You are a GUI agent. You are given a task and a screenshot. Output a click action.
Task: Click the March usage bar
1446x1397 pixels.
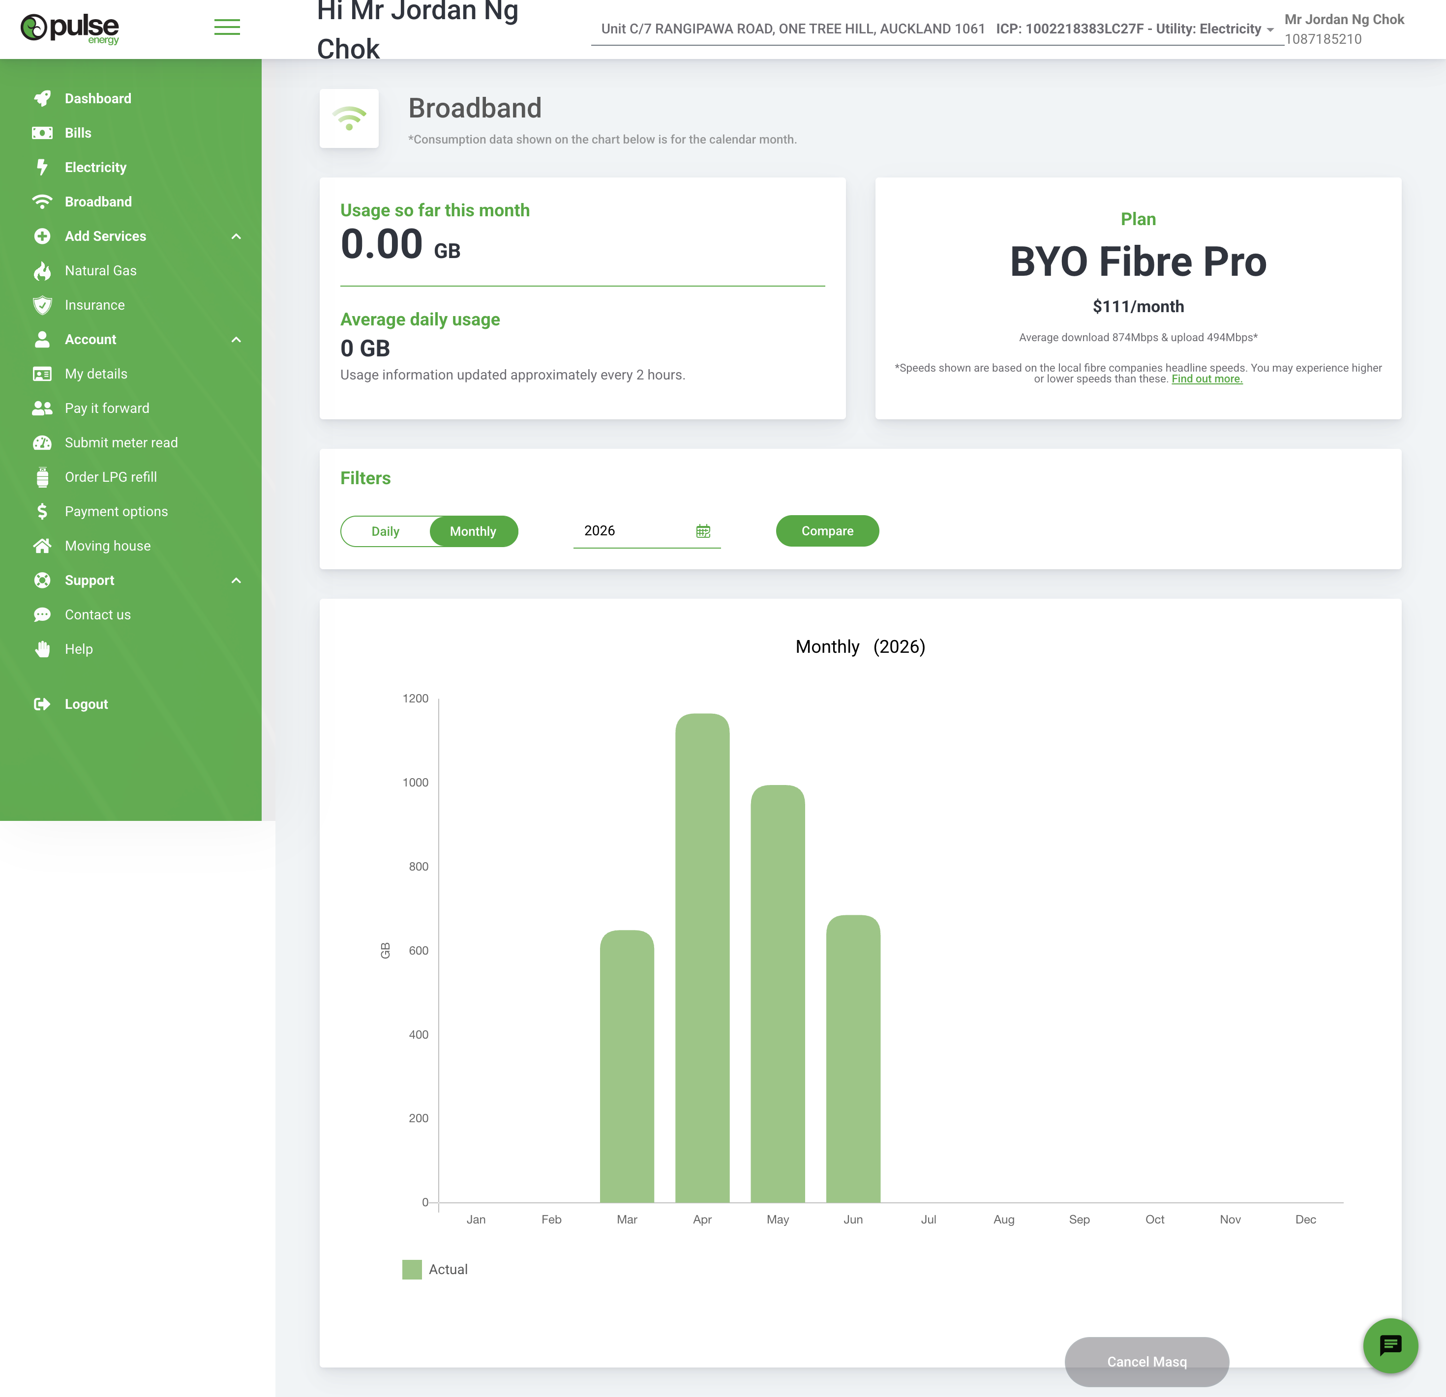click(x=627, y=1066)
